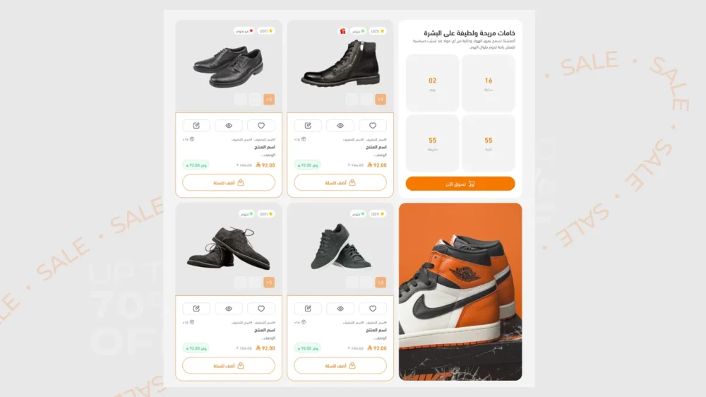Click red gift icon on boot card
706x397 pixels.
click(342, 31)
